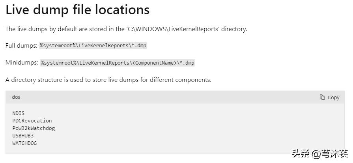The height and width of the screenshot is (163, 353).
Task: Click the <ComponentName> placeholder in the Minidumps path
Action: [x=155, y=63]
